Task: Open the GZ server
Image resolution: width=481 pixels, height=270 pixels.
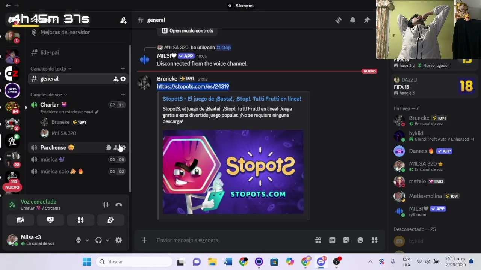Action: (x=12, y=73)
